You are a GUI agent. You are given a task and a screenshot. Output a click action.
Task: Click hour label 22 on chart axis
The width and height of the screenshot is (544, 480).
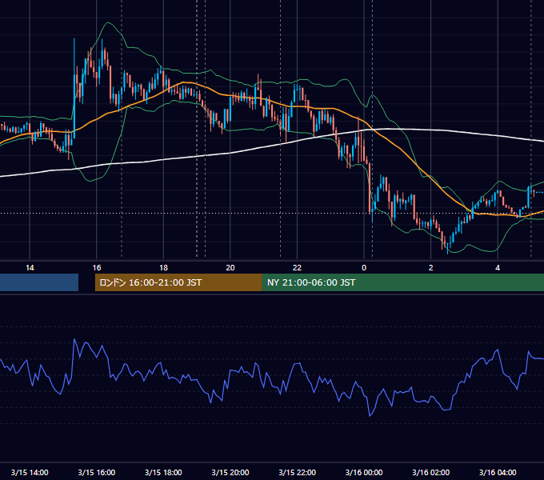297,268
